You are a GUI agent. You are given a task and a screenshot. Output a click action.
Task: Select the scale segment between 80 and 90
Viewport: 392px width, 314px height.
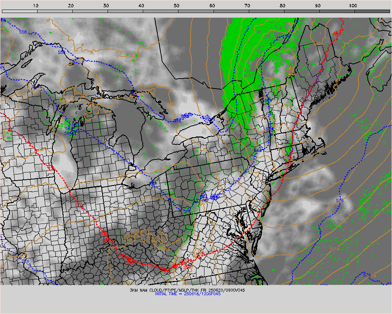(x=302, y=11)
